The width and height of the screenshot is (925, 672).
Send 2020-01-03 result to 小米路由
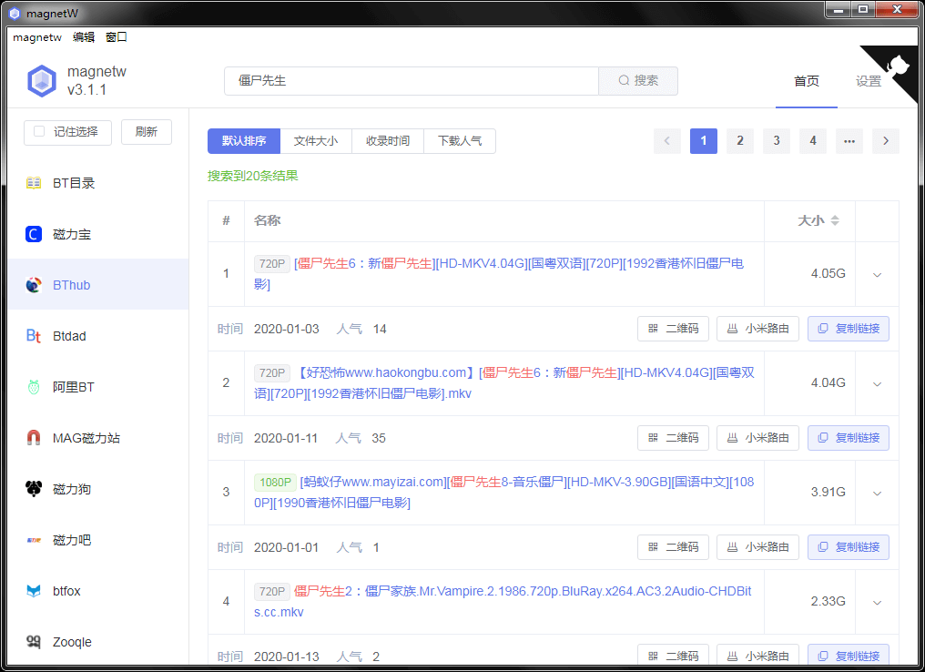point(757,329)
